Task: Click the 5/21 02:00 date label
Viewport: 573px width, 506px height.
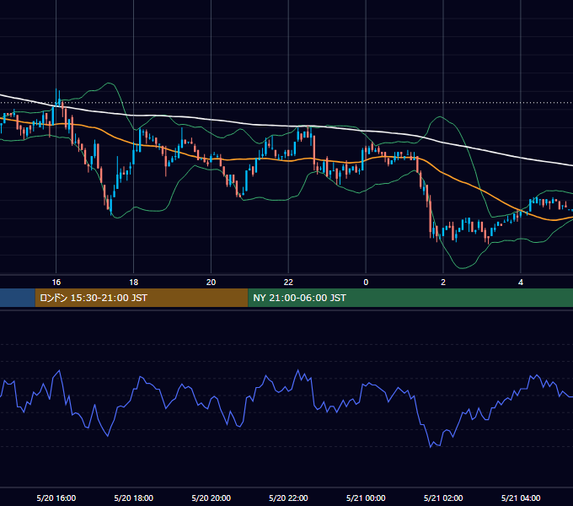Action: (x=443, y=498)
